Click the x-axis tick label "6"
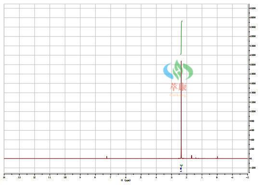The image size is (260, 185). pyautogui.click(x=126, y=177)
